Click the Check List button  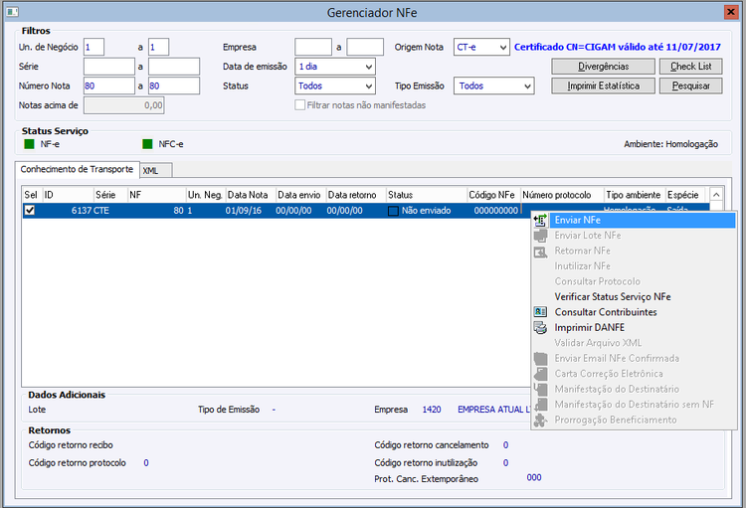[691, 67]
